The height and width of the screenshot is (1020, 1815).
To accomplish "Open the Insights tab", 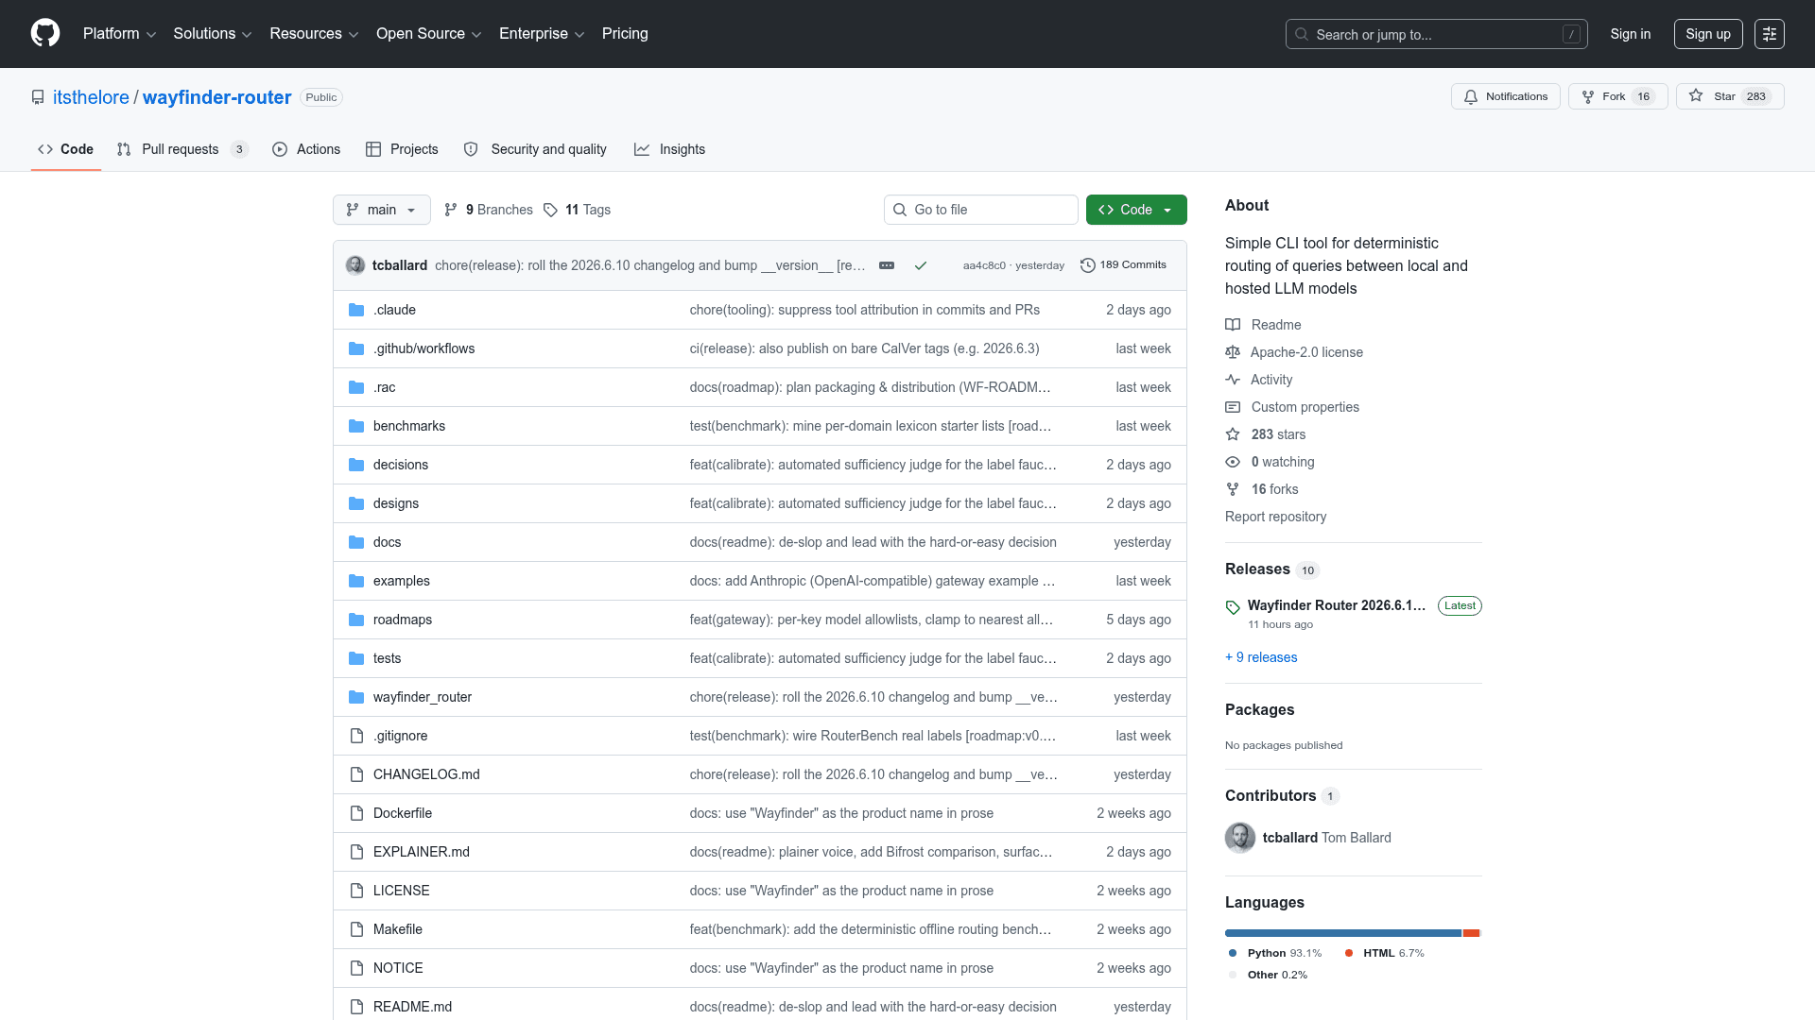I will 669,149.
